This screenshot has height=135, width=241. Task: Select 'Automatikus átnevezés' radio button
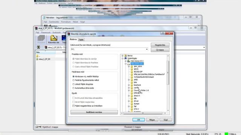pyautogui.click(x=73, y=88)
